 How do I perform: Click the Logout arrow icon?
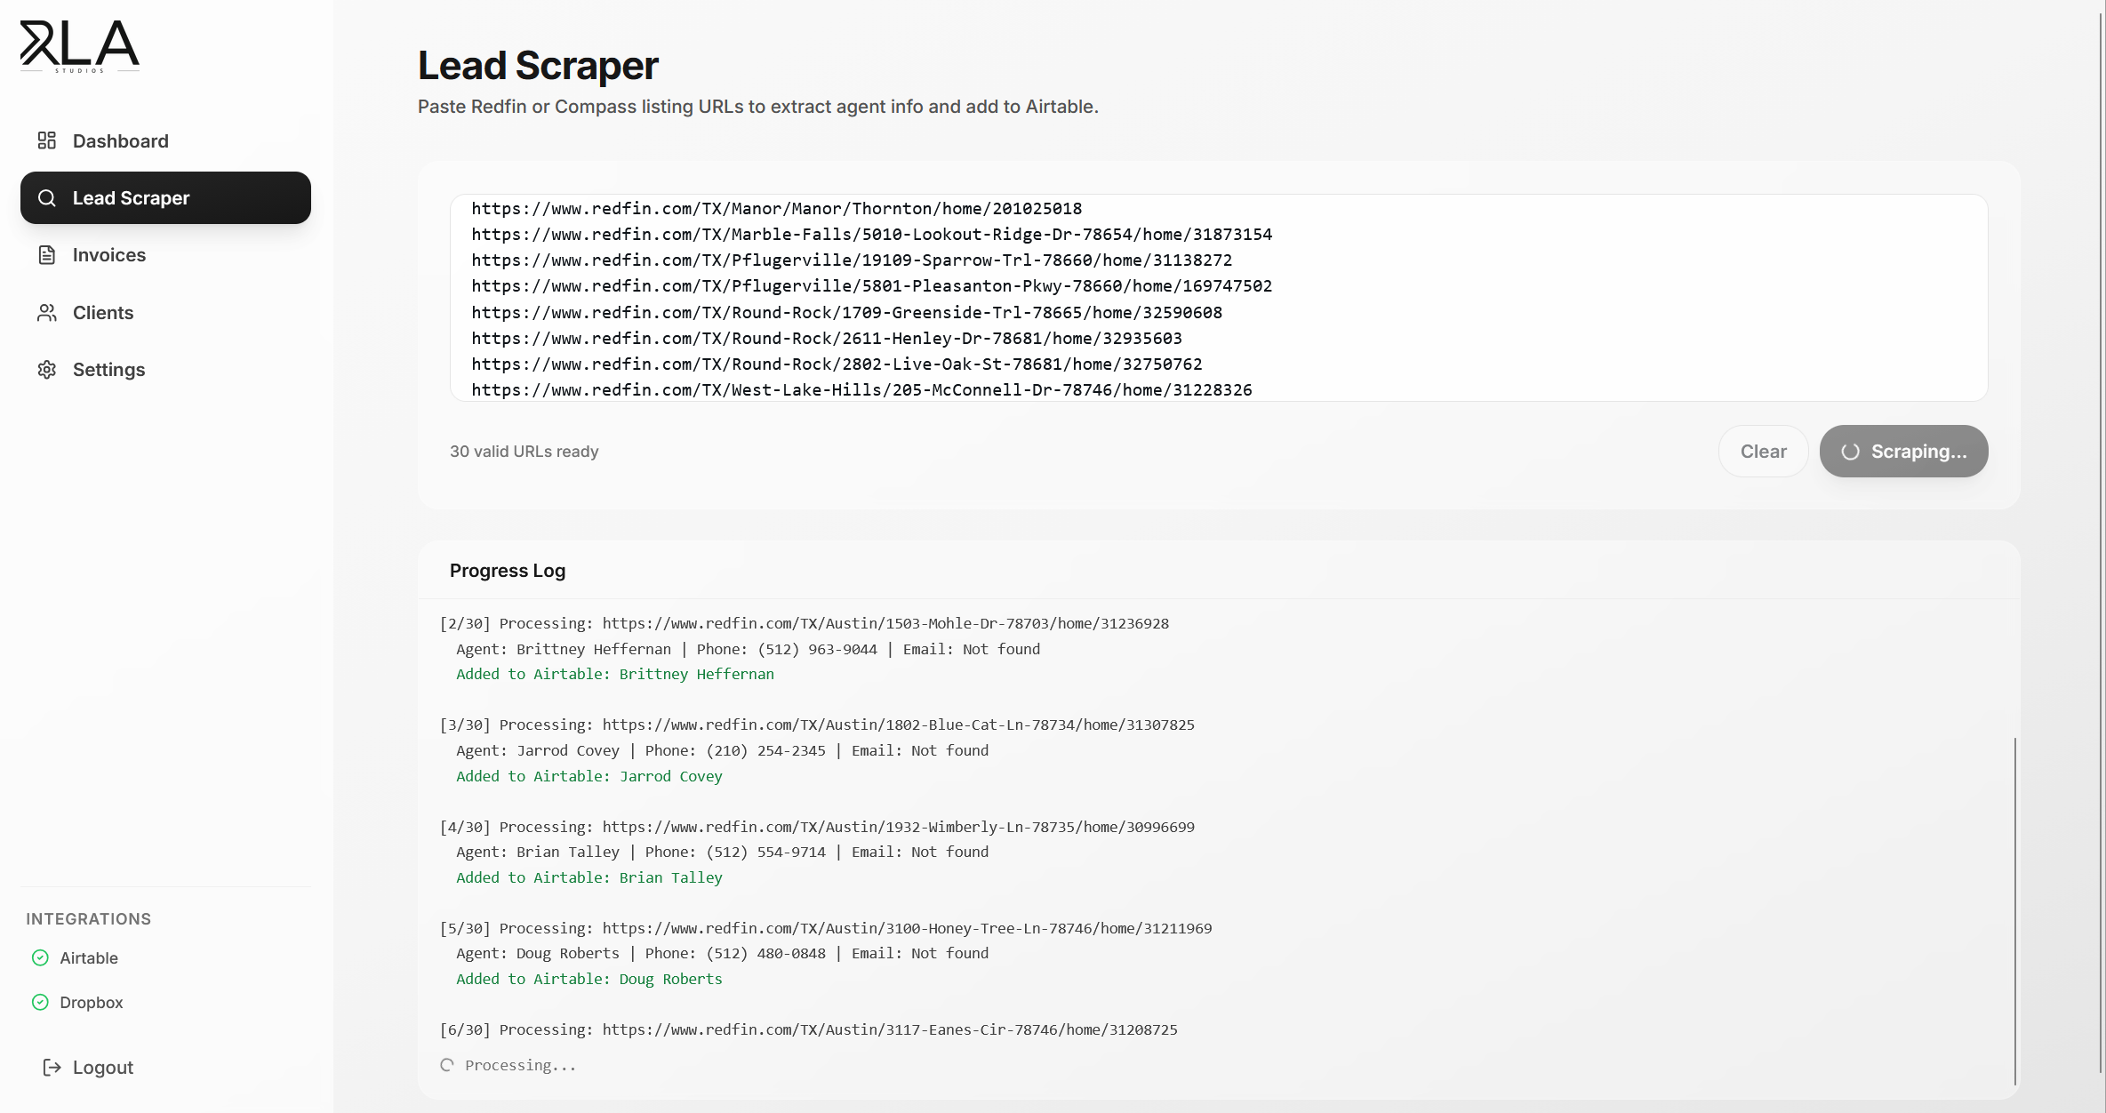(x=51, y=1067)
